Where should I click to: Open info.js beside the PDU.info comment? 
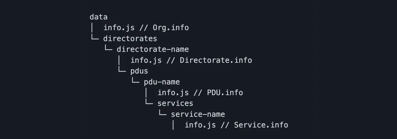[x=173, y=93]
